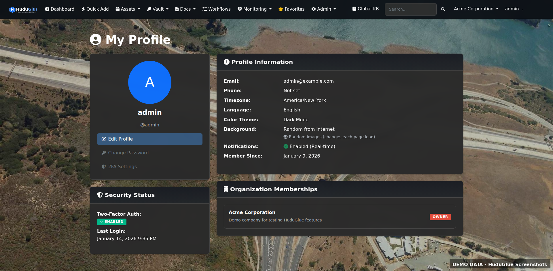The height and width of the screenshot is (271, 553).
Task: Click the Vault key icon
Action: 149,9
